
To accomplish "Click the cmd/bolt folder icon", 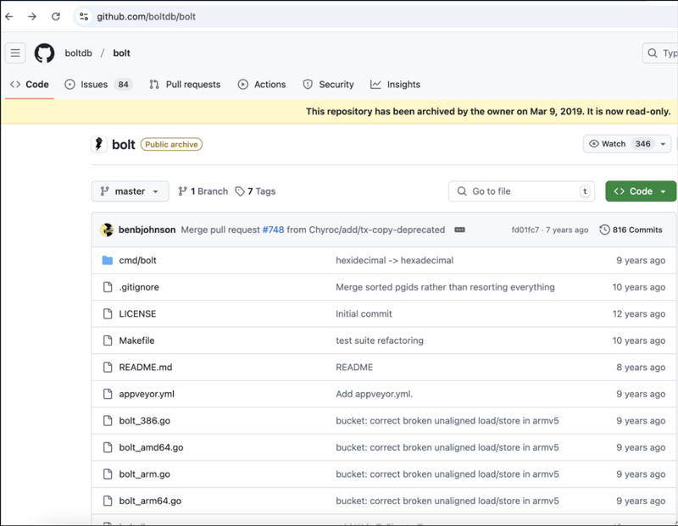I will [x=108, y=260].
